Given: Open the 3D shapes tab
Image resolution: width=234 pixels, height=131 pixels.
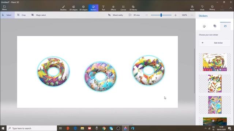Looking at the screenshot, I should click(83, 8).
